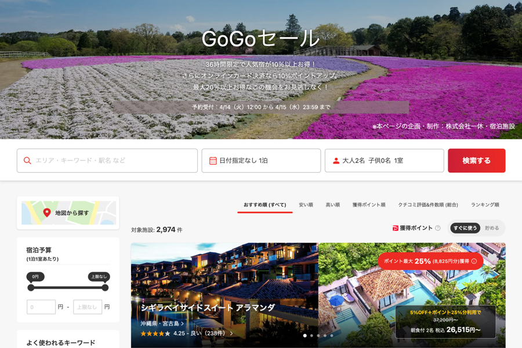The image size is (522, 348).
Task: Click the calendar icon in date field
Action: pos(213,161)
